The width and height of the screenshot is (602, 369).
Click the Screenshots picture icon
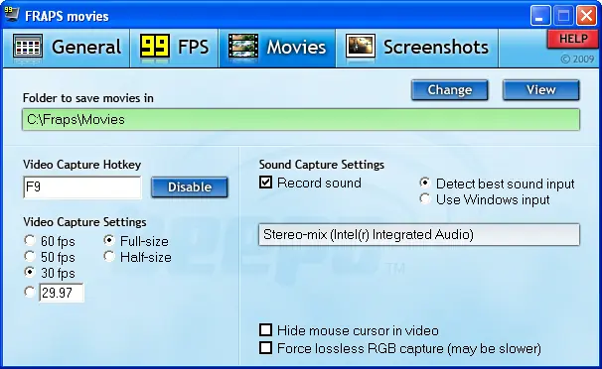361,46
